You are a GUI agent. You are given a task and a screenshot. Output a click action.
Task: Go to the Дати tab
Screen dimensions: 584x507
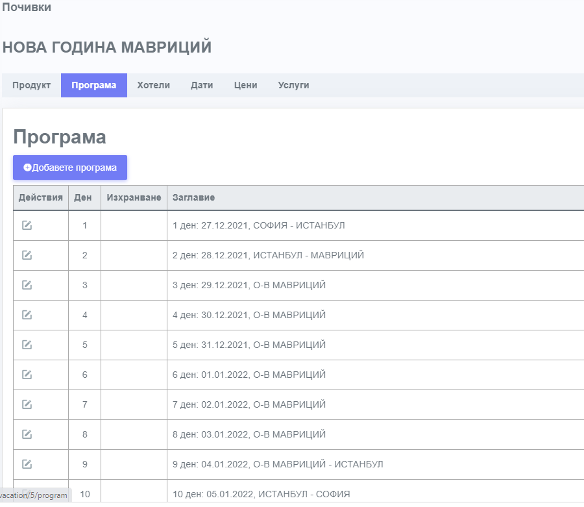click(x=202, y=85)
